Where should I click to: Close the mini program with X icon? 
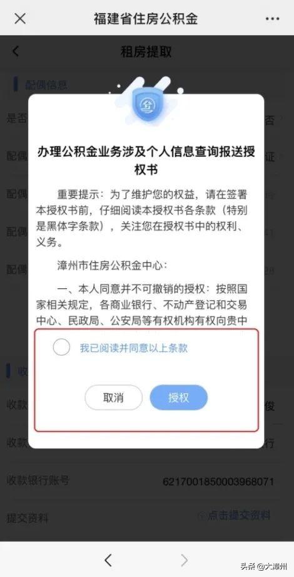click(x=20, y=18)
